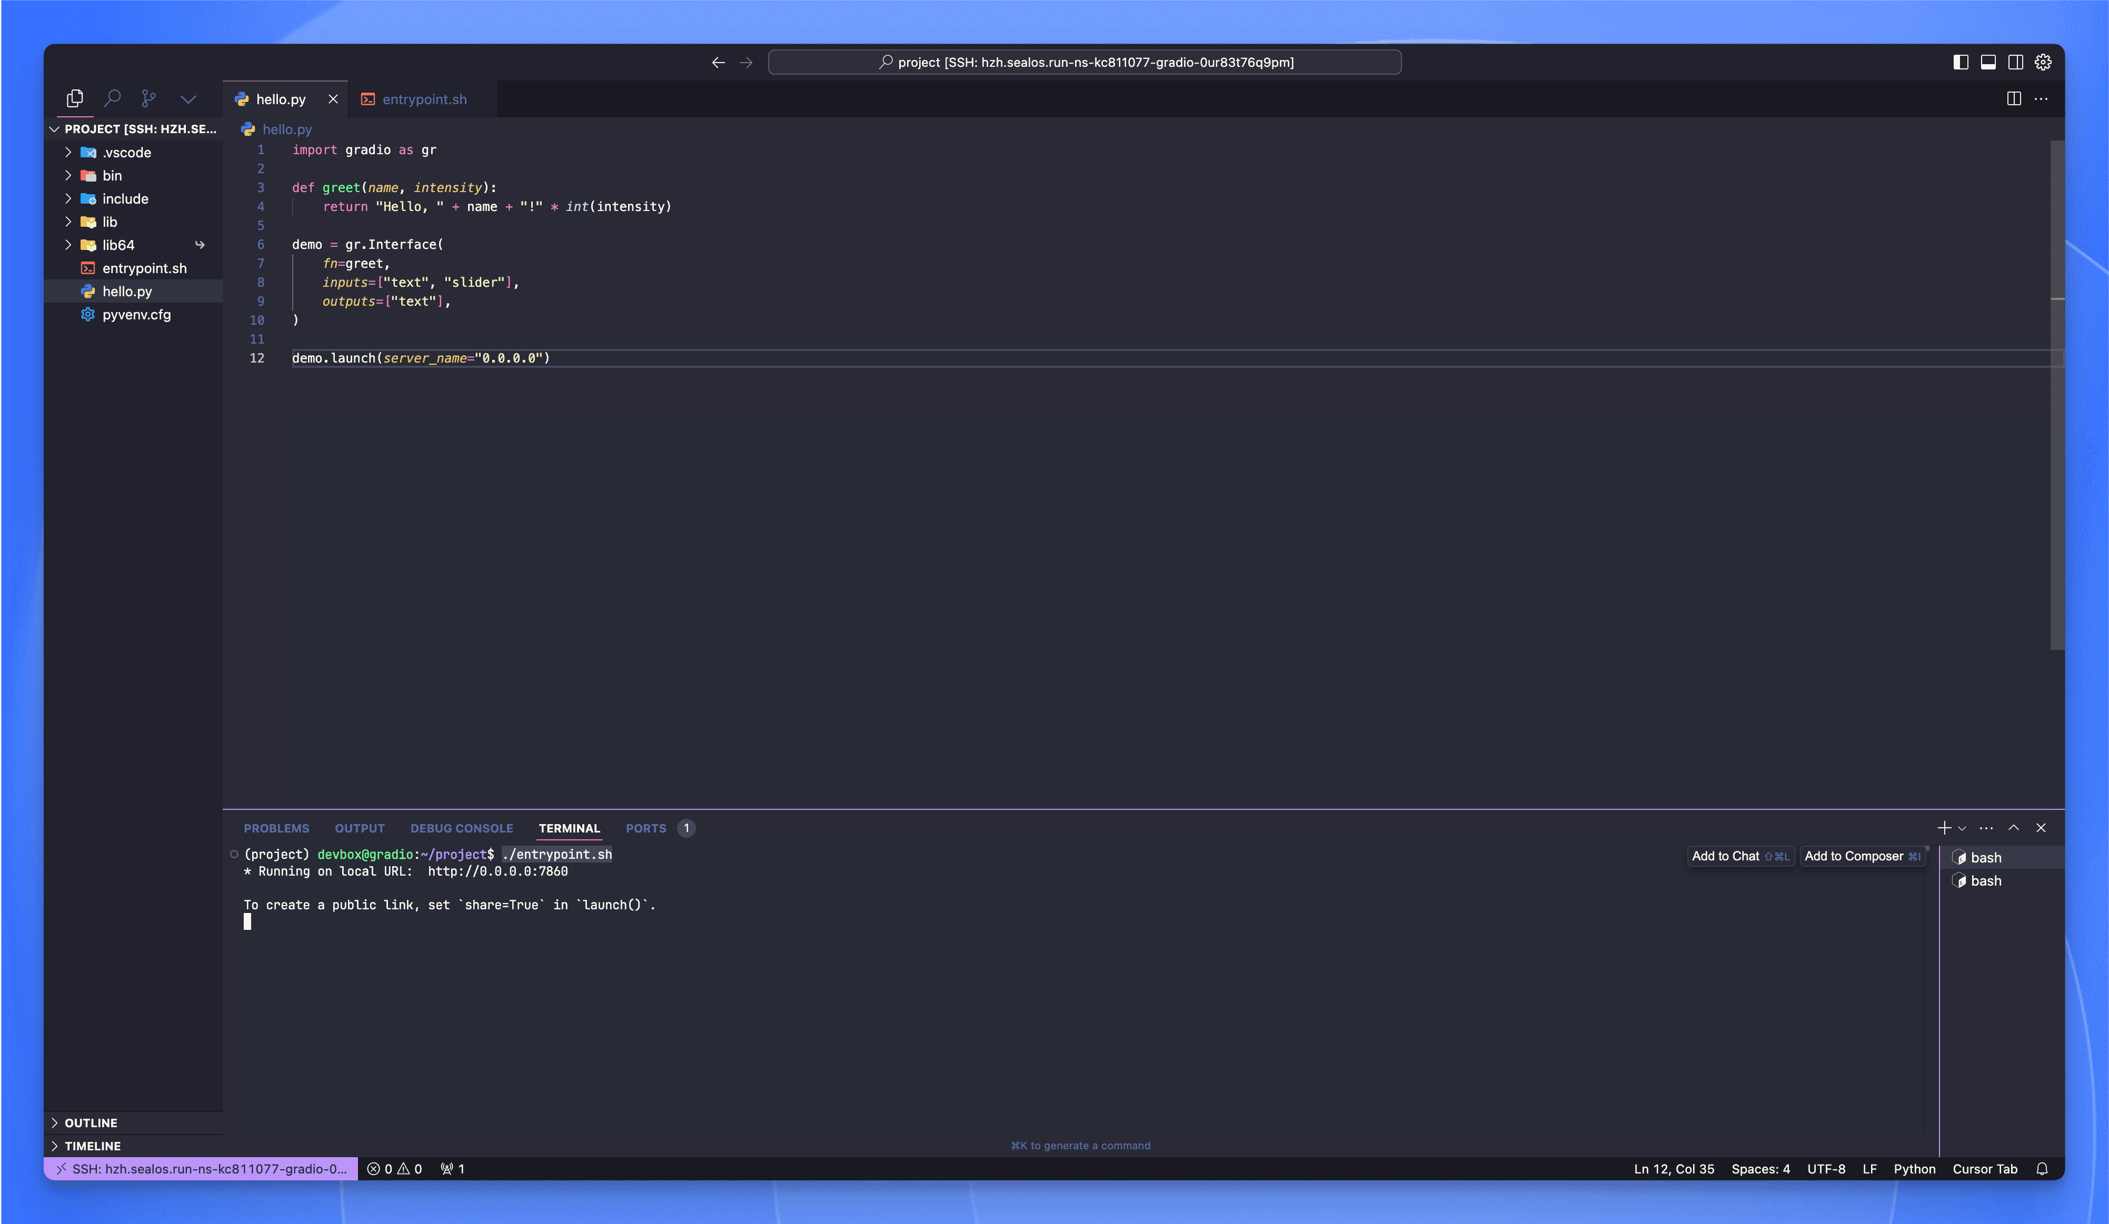Show more activity views chevron
Screen dimensions: 2109x1224
[188, 99]
